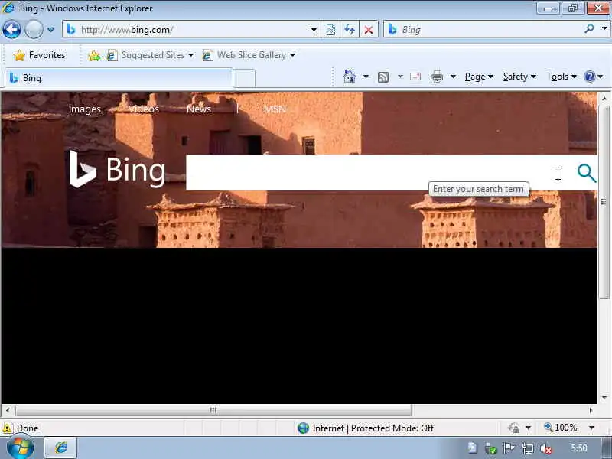The width and height of the screenshot is (612, 459).
Task: Open the Favorites button
Action: [39, 55]
